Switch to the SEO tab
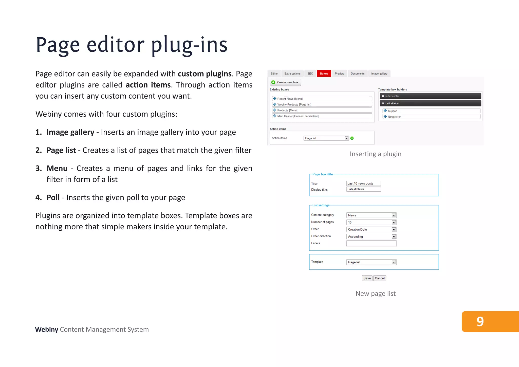 (x=310, y=74)
